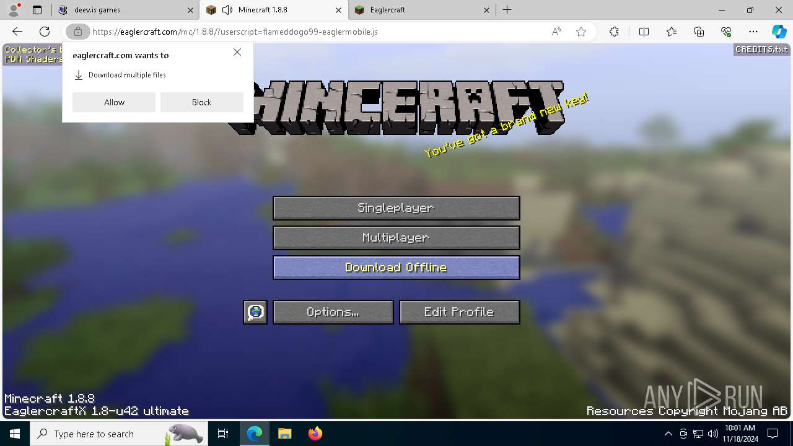This screenshot has height=446, width=793.
Task: Open the Singleplayer menu
Action: [396, 208]
